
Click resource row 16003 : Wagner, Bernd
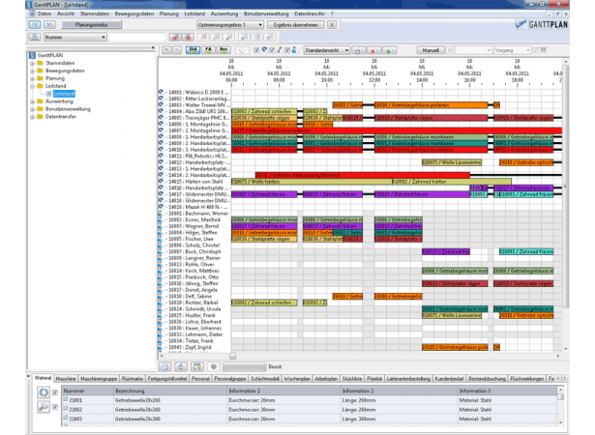pos(194,226)
